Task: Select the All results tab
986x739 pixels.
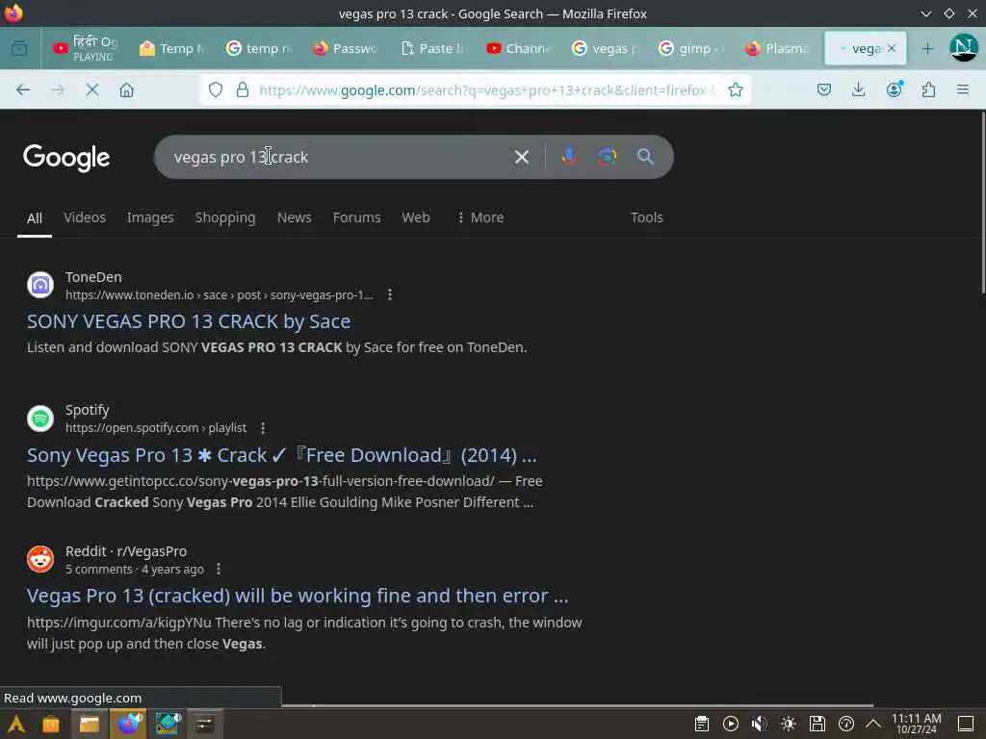Action: pos(35,218)
